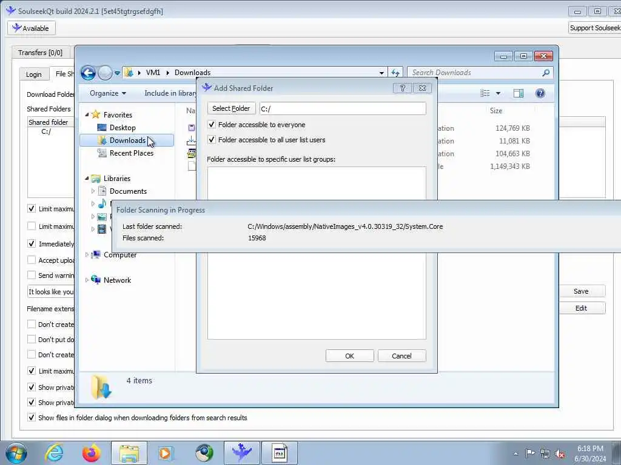Image resolution: width=621 pixels, height=465 pixels.
Task: Click the Edit button in Soulseek options
Action: pyautogui.click(x=581, y=308)
